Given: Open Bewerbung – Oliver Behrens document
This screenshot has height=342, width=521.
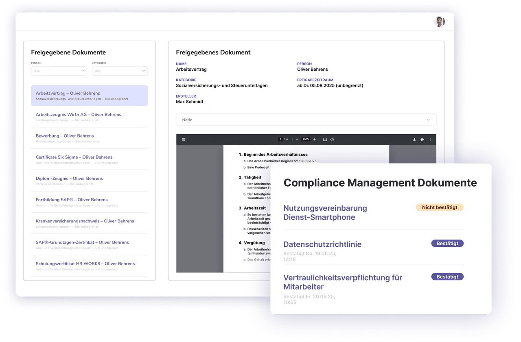Looking at the screenshot, I should tap(90, 138).
